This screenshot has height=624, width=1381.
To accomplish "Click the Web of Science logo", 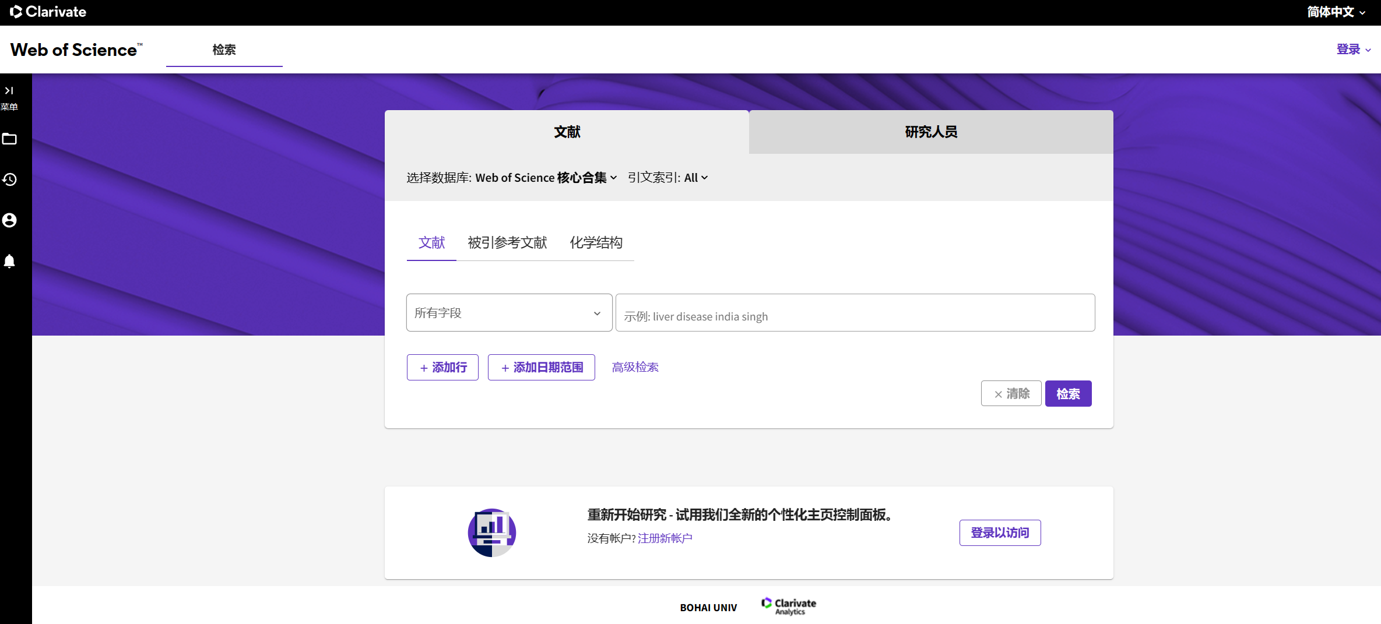I will pyautogui.click(x=75, y=50).
